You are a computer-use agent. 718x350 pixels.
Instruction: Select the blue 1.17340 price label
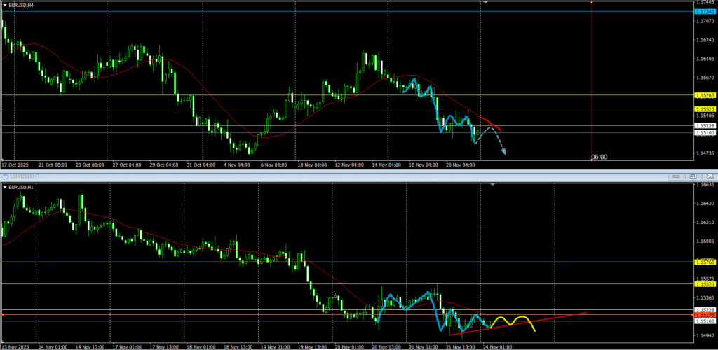[x=704, y=12]
